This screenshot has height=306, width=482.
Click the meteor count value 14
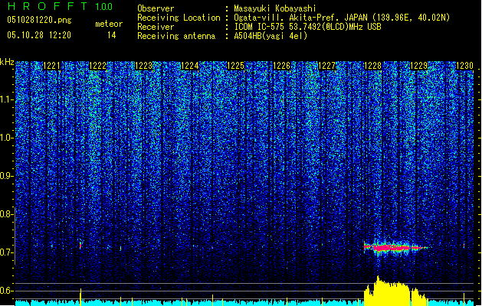(112, 35)
